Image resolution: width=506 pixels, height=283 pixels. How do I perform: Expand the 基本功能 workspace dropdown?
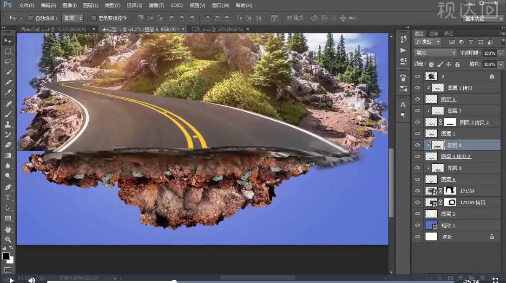[x=483, y=19]
